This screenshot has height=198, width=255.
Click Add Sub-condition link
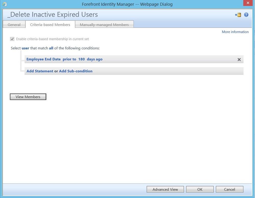coord(76,71)
